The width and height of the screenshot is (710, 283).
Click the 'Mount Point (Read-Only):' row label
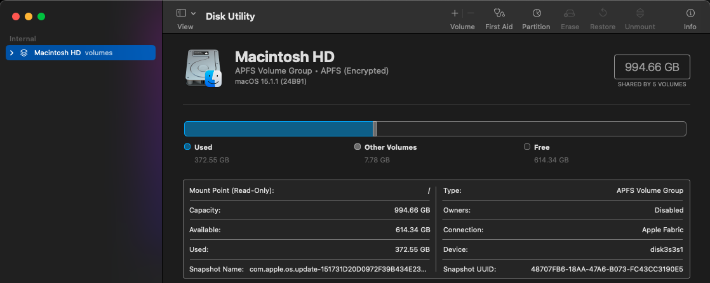point(231,191)
